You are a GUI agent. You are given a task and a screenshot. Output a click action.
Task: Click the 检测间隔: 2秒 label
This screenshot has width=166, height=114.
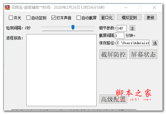pos(19,28)
